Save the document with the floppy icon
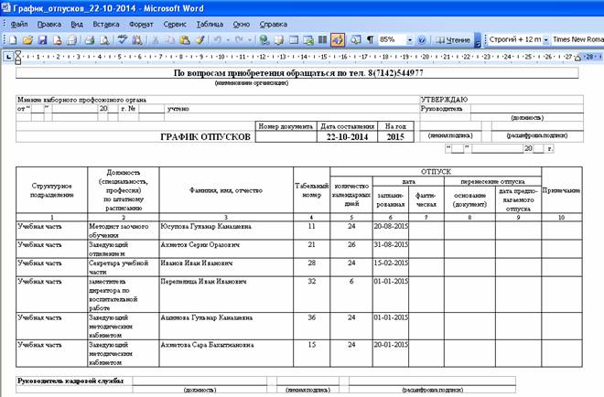This screenshot has width=604, height=397. pyautogui.click(x=42, y=39)
